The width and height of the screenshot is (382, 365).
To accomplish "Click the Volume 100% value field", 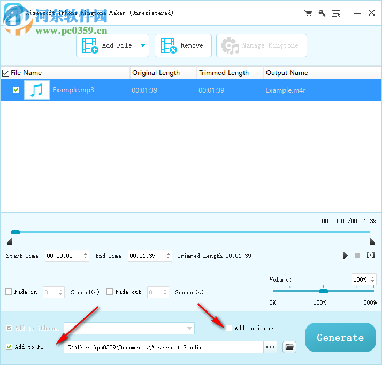I will point(360,279).
